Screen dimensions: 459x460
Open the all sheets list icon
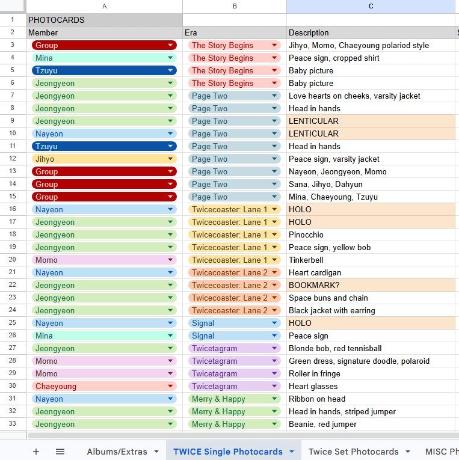(60, 452)
